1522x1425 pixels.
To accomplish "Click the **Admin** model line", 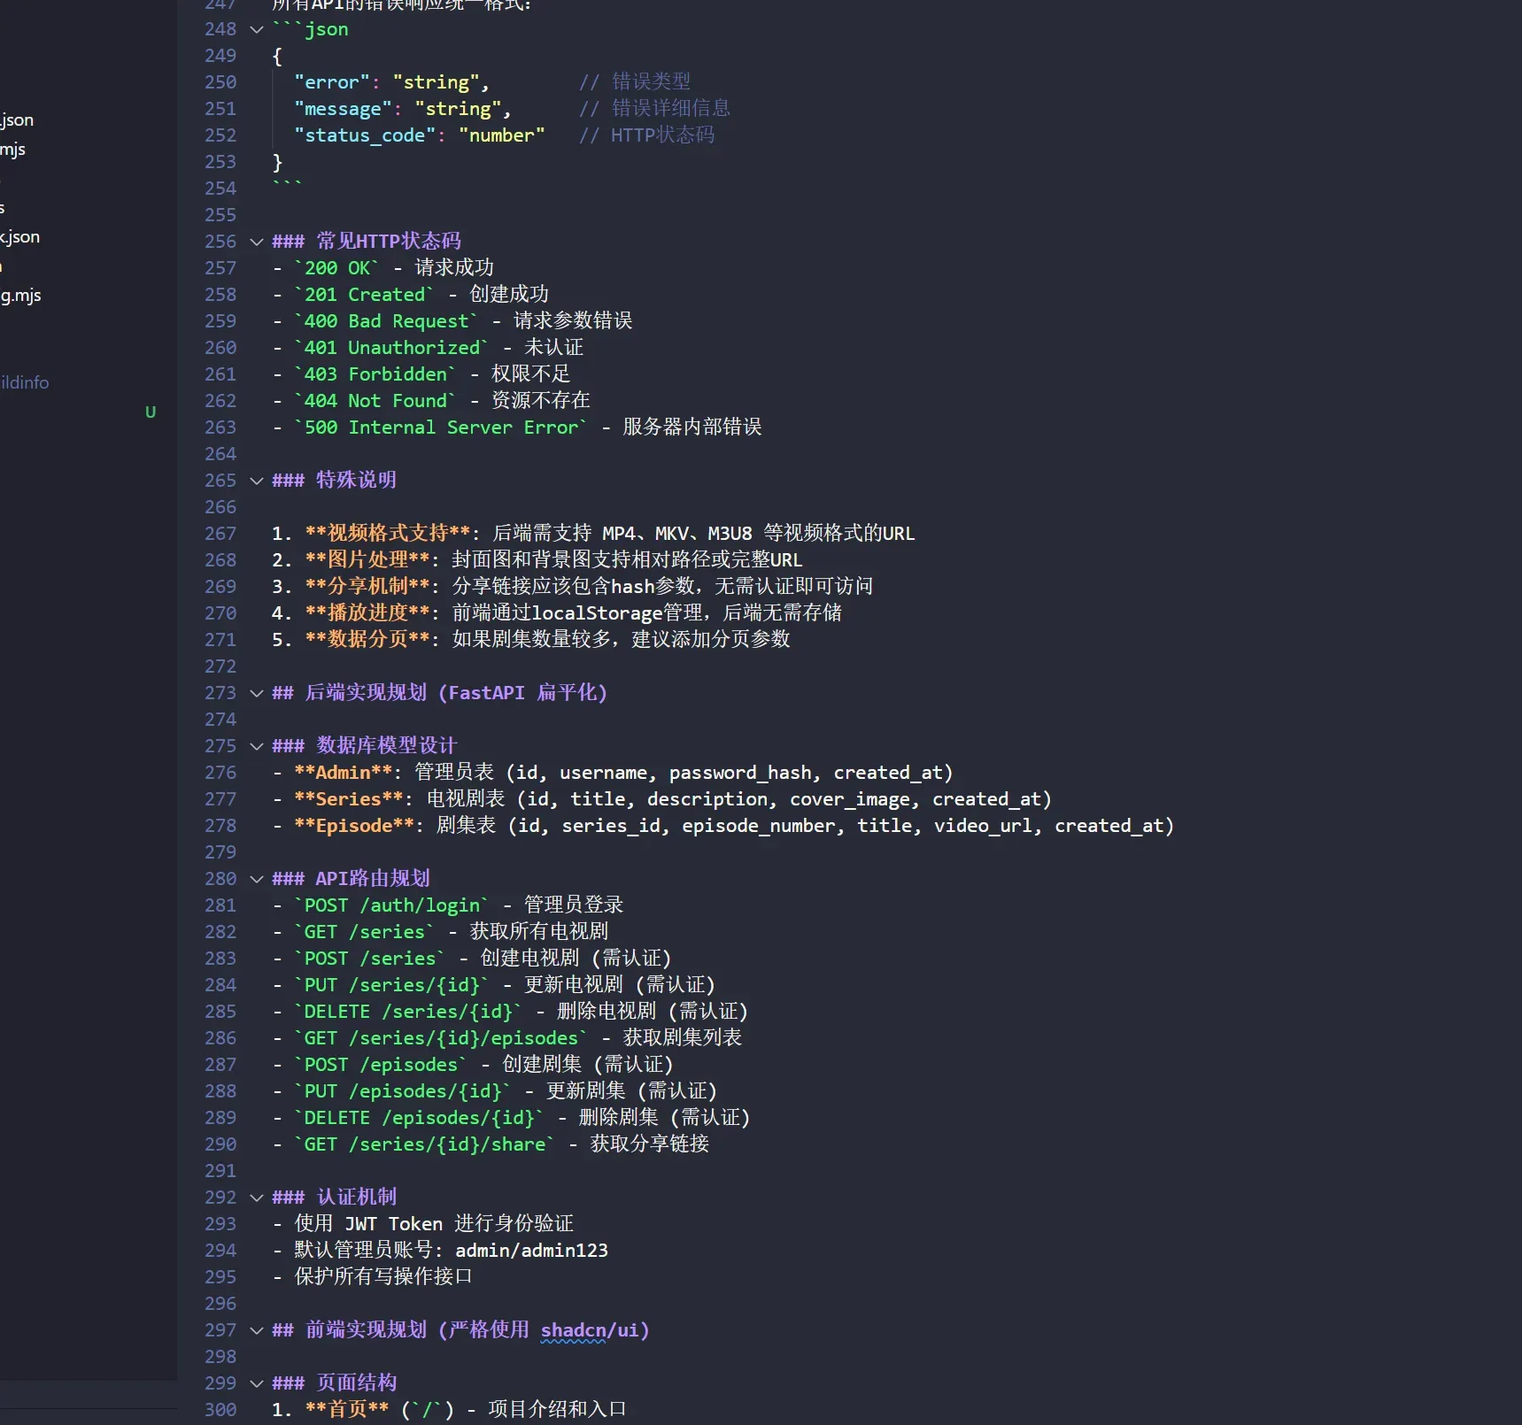I will 613,773.
